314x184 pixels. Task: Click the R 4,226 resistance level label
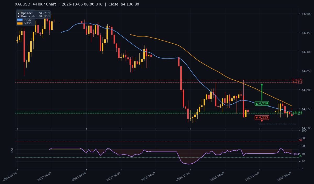[x=298, y=80]
